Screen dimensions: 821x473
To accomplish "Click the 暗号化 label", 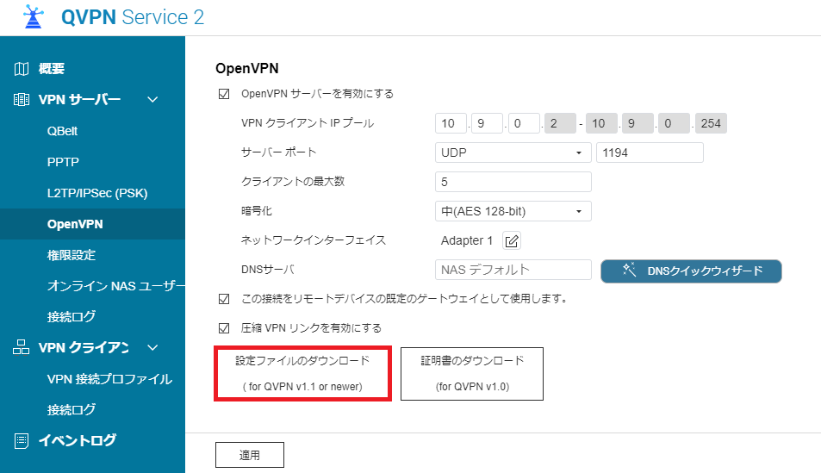I will pyautogui.click(x=257, y=211).
